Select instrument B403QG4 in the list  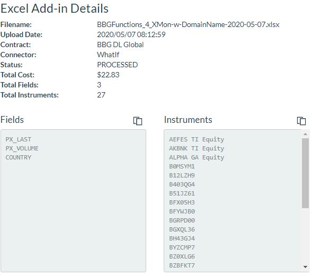tap(182, 184)
